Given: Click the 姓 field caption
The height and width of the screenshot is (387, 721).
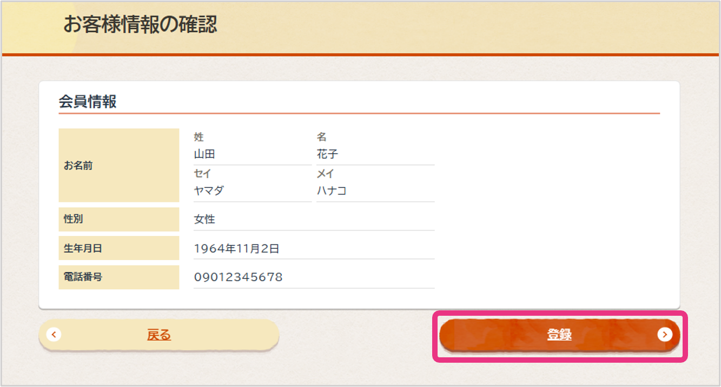Looking at the screenshot, I should pos(199,137).
